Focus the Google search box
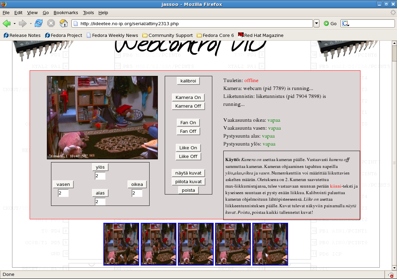Image resolution: width=397 pixels, height=279 pixels. click(372, 23)
